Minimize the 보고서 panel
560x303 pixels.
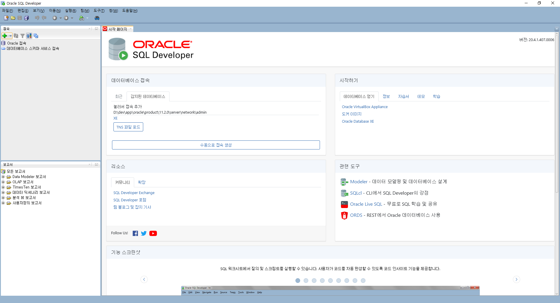pos(97,164)
